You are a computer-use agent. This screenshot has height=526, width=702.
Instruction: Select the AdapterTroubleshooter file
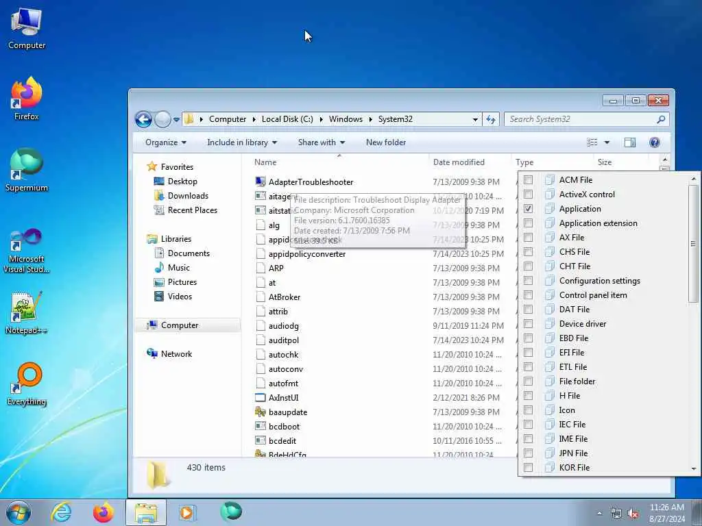pos(311,182)
